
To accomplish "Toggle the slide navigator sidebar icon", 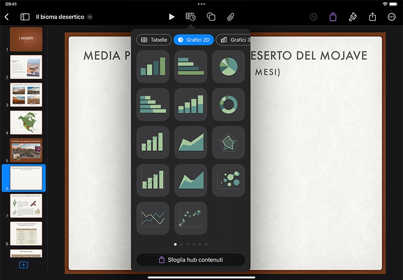I will tap(25, 17).
